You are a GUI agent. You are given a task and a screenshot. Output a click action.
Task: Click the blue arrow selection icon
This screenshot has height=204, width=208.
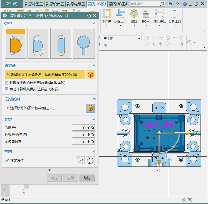[x=105, y=46]
